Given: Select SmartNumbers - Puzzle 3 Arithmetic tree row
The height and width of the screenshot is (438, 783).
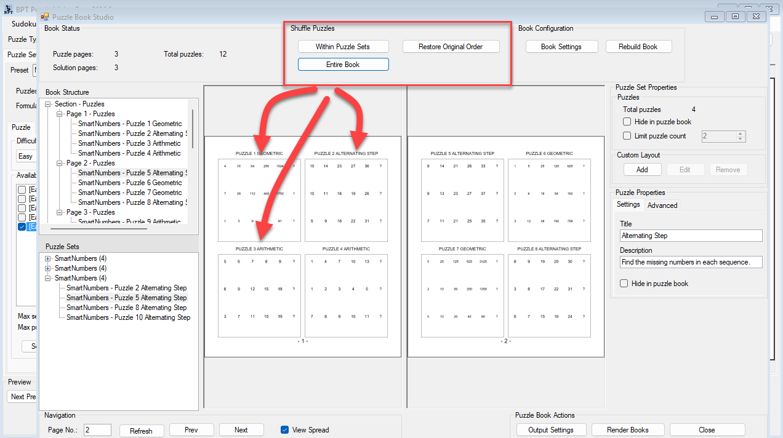Looking at the screenshot, I should pos(129,143).
